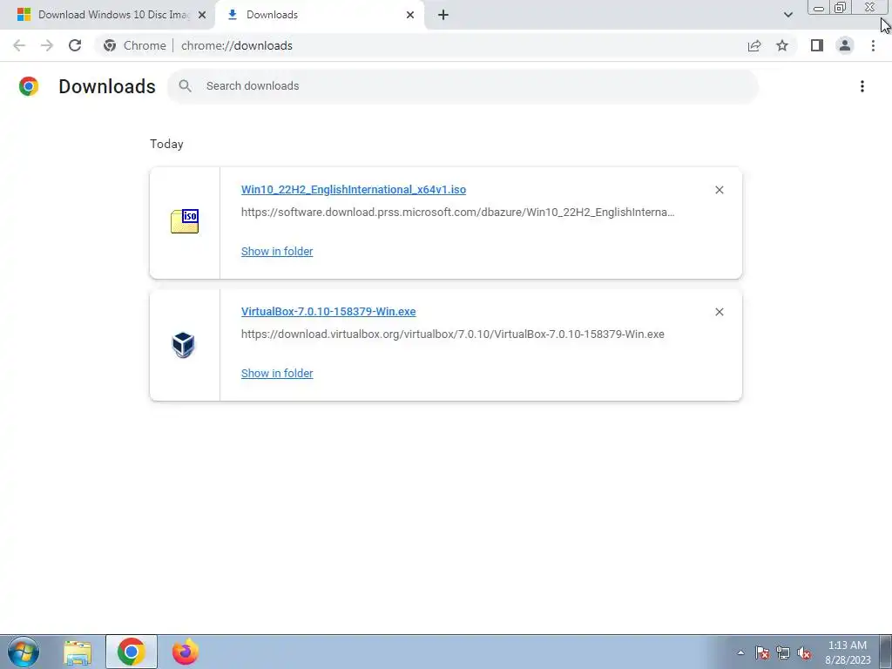Share this page via the share icon

(x=754, y=45)
